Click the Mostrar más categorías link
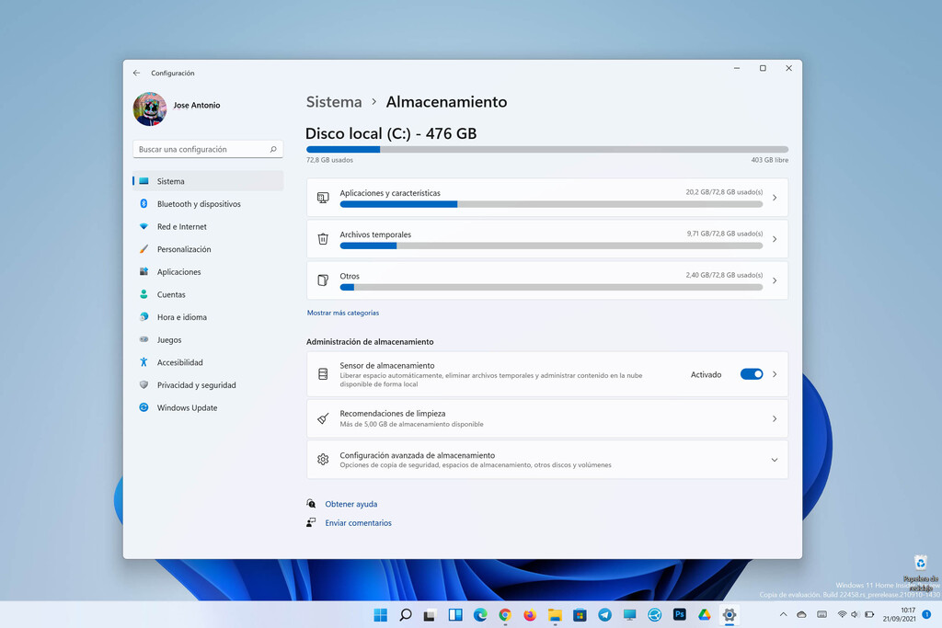 [343, 313]
